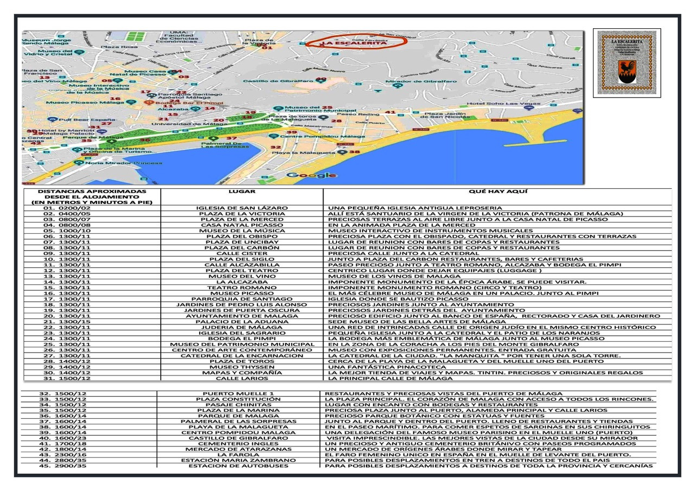Click the CATEDRAL DE LA ENCARNACION place cell
The image size is (695, 491).
coord(242,355)
